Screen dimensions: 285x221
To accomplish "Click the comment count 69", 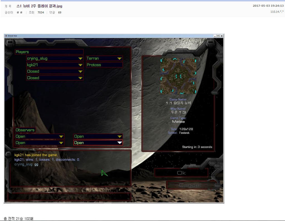I will click(60, 13).
